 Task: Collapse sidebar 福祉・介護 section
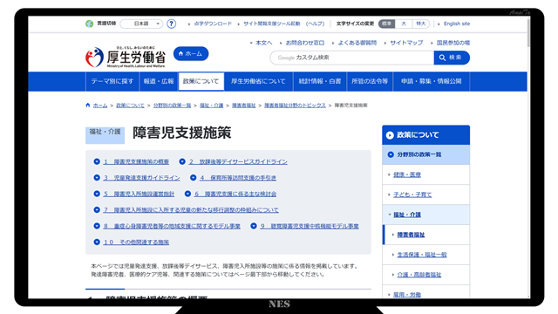(407, 215)
